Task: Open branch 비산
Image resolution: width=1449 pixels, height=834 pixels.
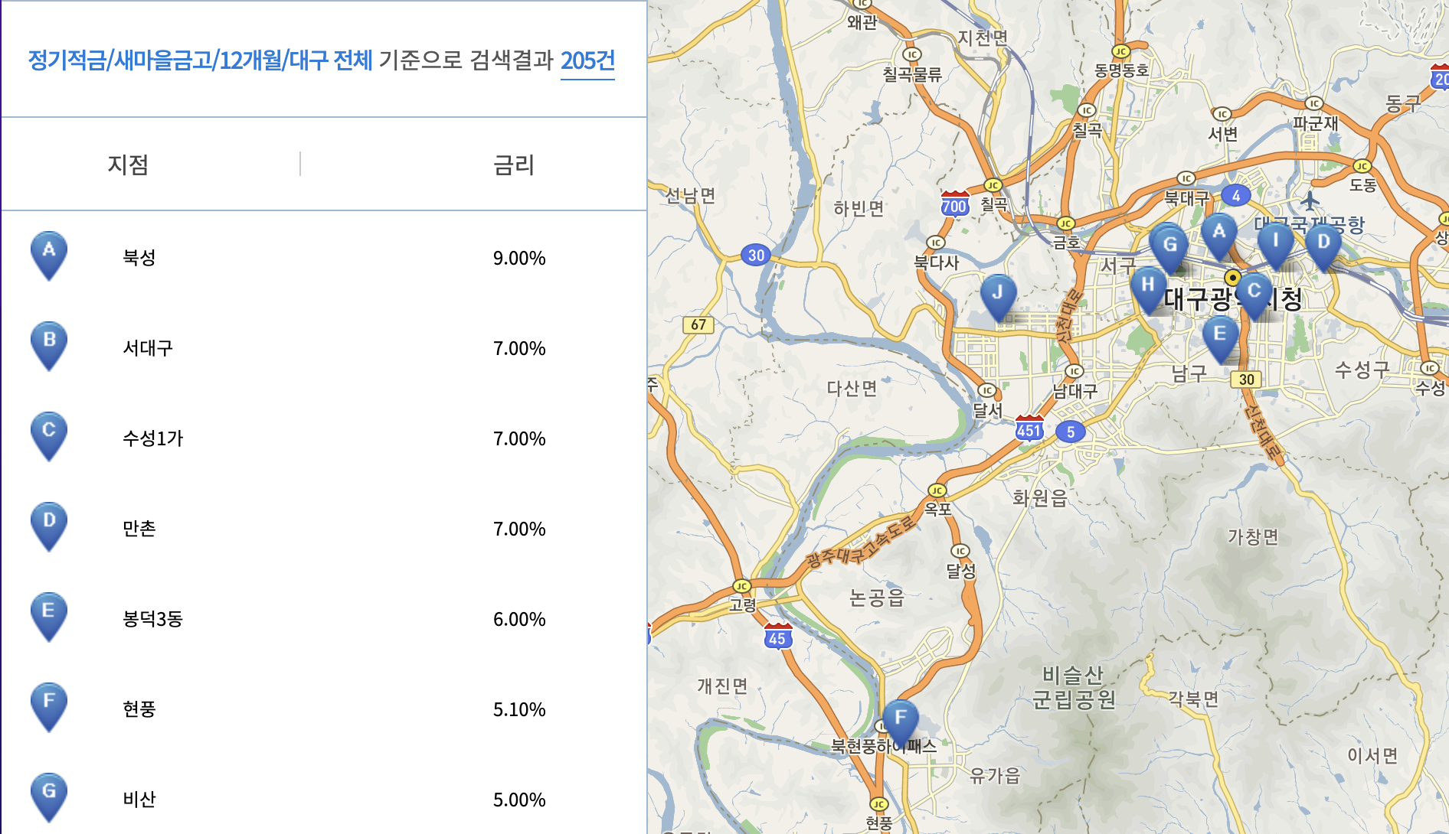Action: click(139, 800)
